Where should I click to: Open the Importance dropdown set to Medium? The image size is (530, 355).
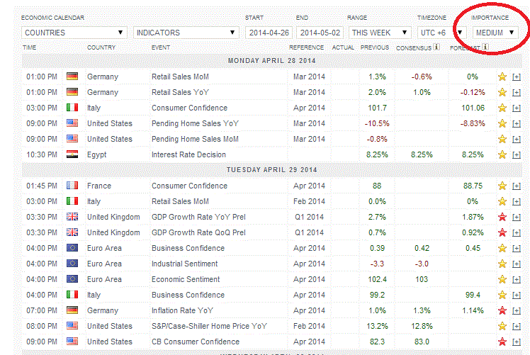(495, 33)
